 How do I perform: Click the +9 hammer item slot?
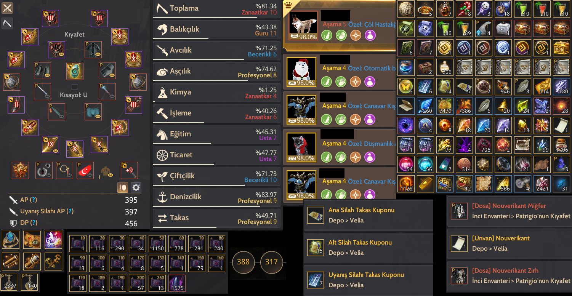(129, 171)
